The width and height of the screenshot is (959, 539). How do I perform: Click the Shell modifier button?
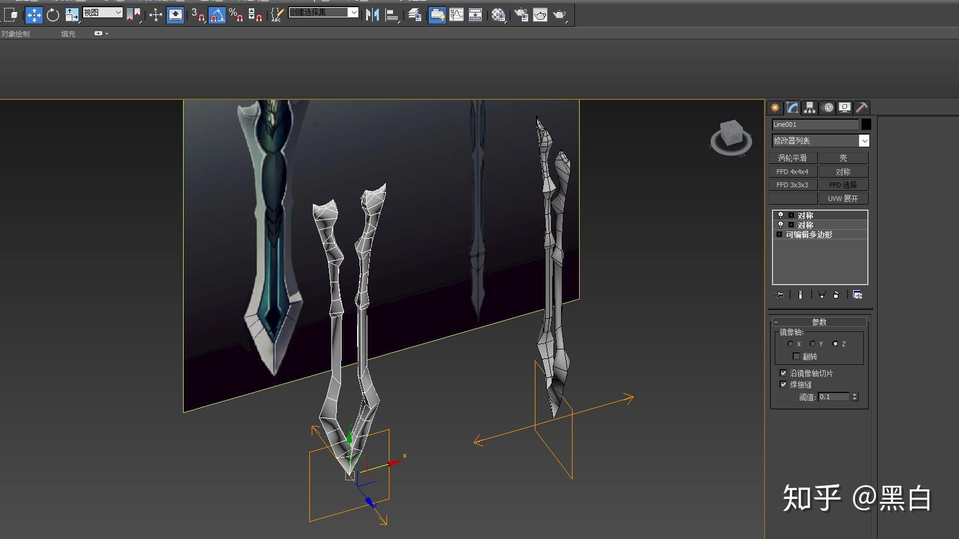(843, 158)
